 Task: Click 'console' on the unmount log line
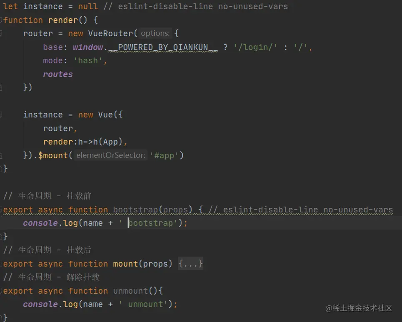coord(40,305)
